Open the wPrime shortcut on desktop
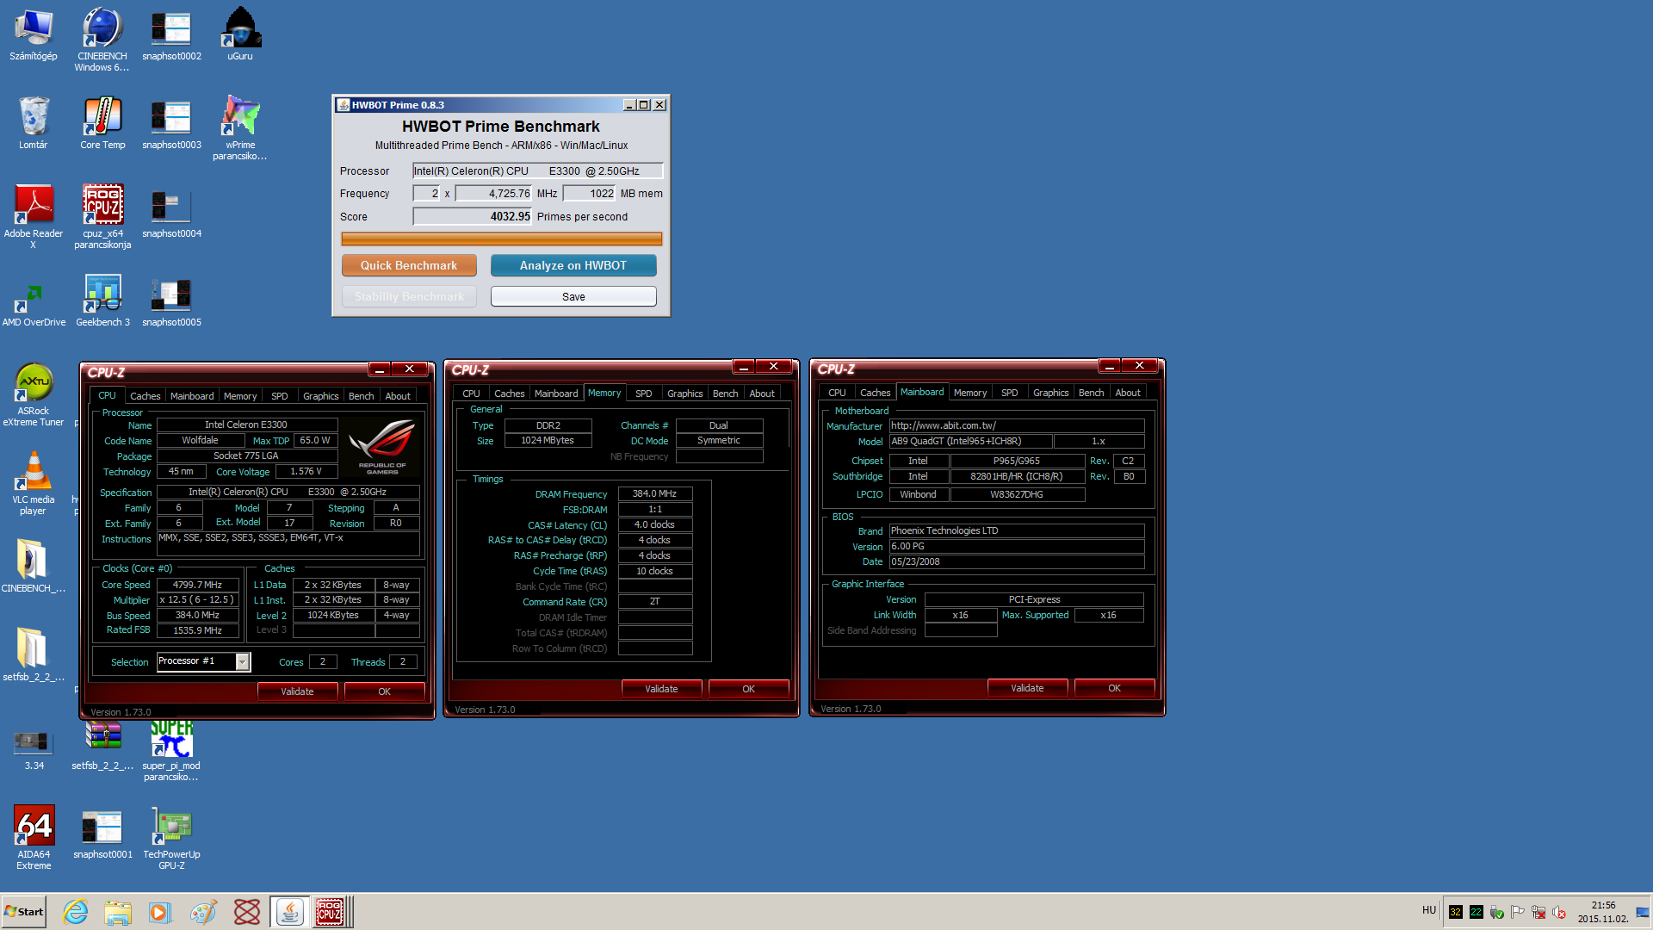The height and width of the screenshot is (930, 1653). tap(240, 127)
